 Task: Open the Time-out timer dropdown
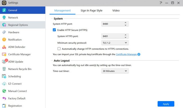pyautogui.click(x=115, y=71)
